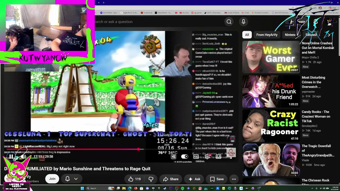Open the Soundcloud bookmark
This screenshot has width=340, height=191.
(x=146, y=13)
